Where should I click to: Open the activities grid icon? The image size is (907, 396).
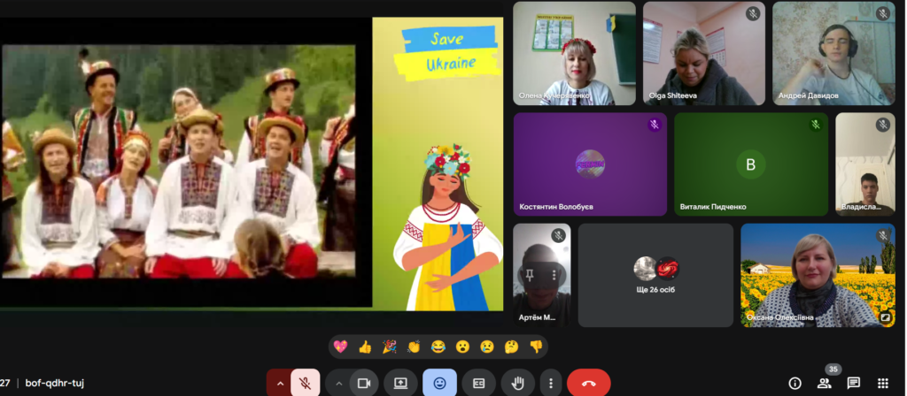[x=882, y=383]
